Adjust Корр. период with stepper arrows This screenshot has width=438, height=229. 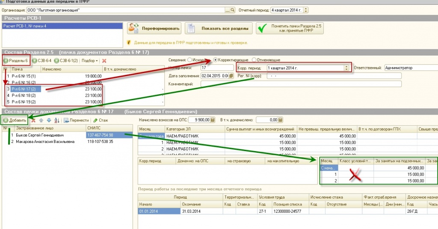346,68
